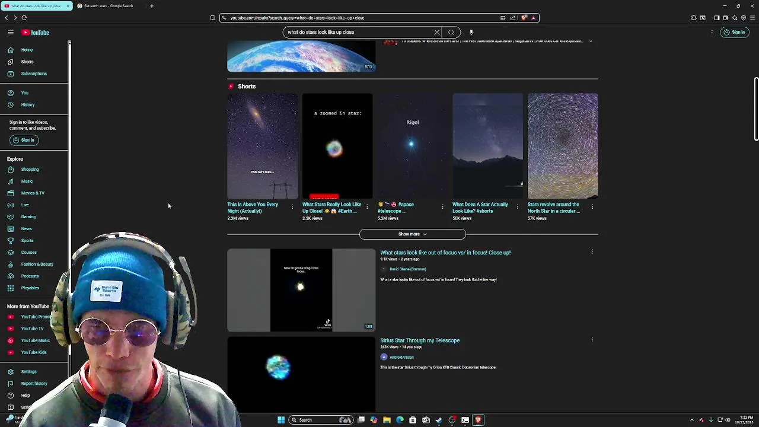
Task: Click Sign in button in header
Action: 734,33
